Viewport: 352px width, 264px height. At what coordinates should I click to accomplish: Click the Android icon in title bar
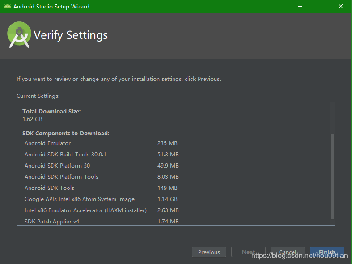[x=8, y=6]
